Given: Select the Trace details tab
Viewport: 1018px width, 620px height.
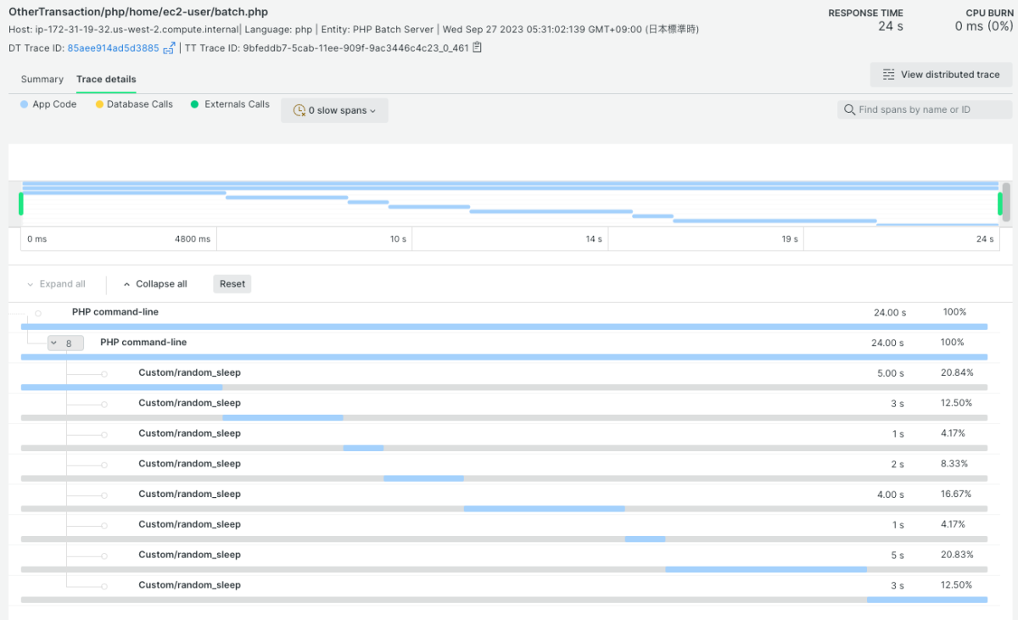Looking at the screenshot, I should [106, 79].
